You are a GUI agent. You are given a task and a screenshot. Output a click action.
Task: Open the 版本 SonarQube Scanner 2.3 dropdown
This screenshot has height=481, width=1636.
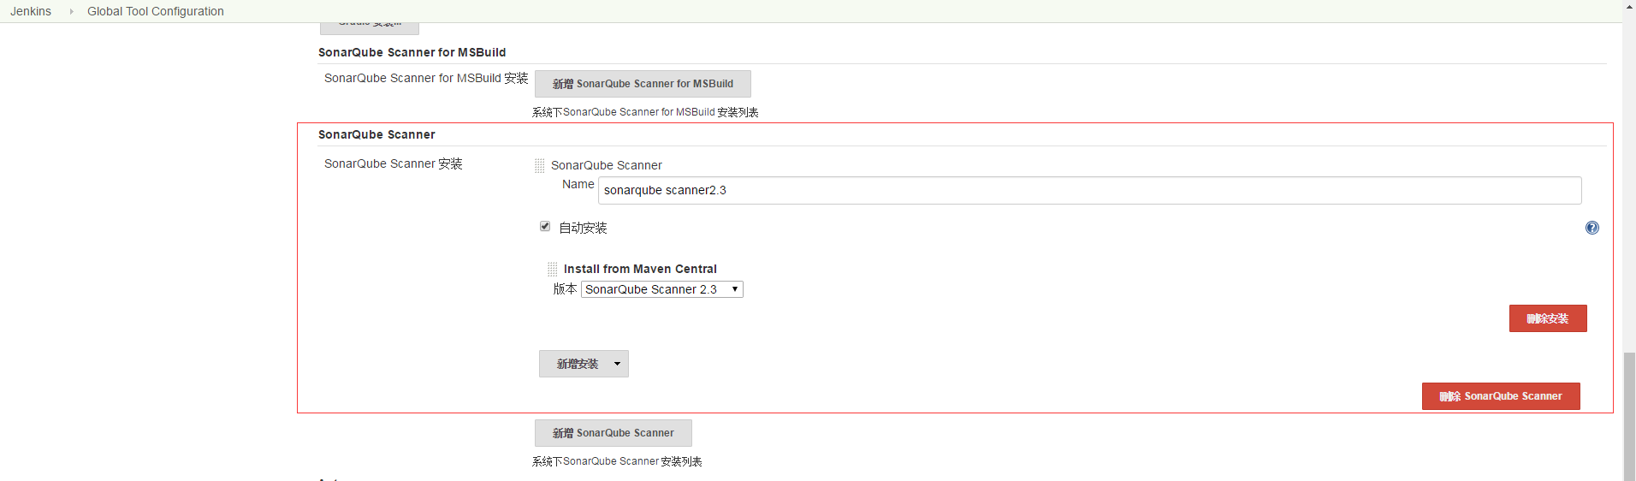click(662, 289)
